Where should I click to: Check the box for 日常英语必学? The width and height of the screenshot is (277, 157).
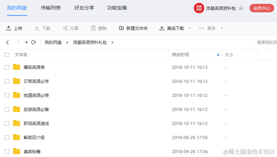7,81
